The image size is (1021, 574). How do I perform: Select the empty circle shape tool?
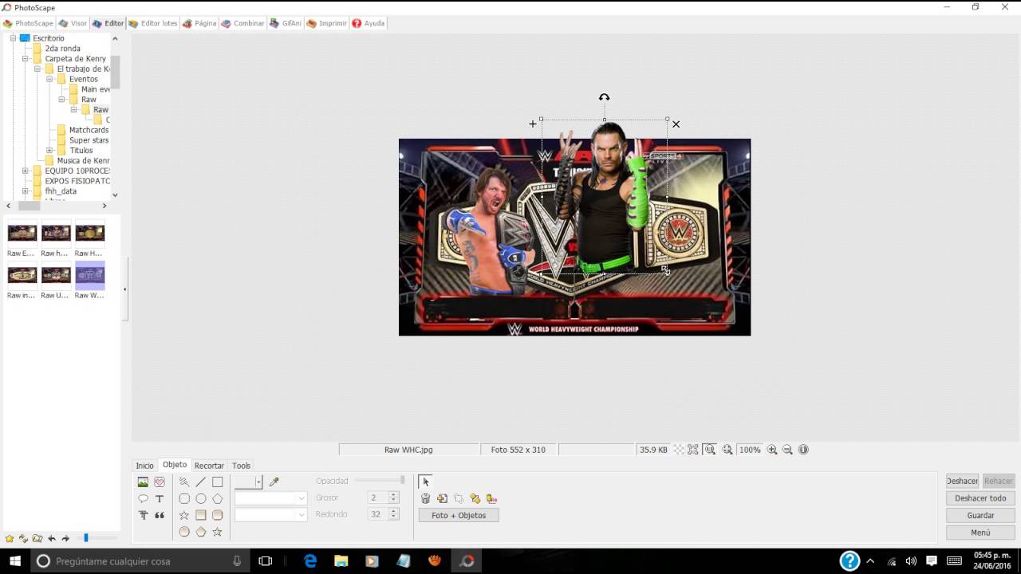[201, 499]
